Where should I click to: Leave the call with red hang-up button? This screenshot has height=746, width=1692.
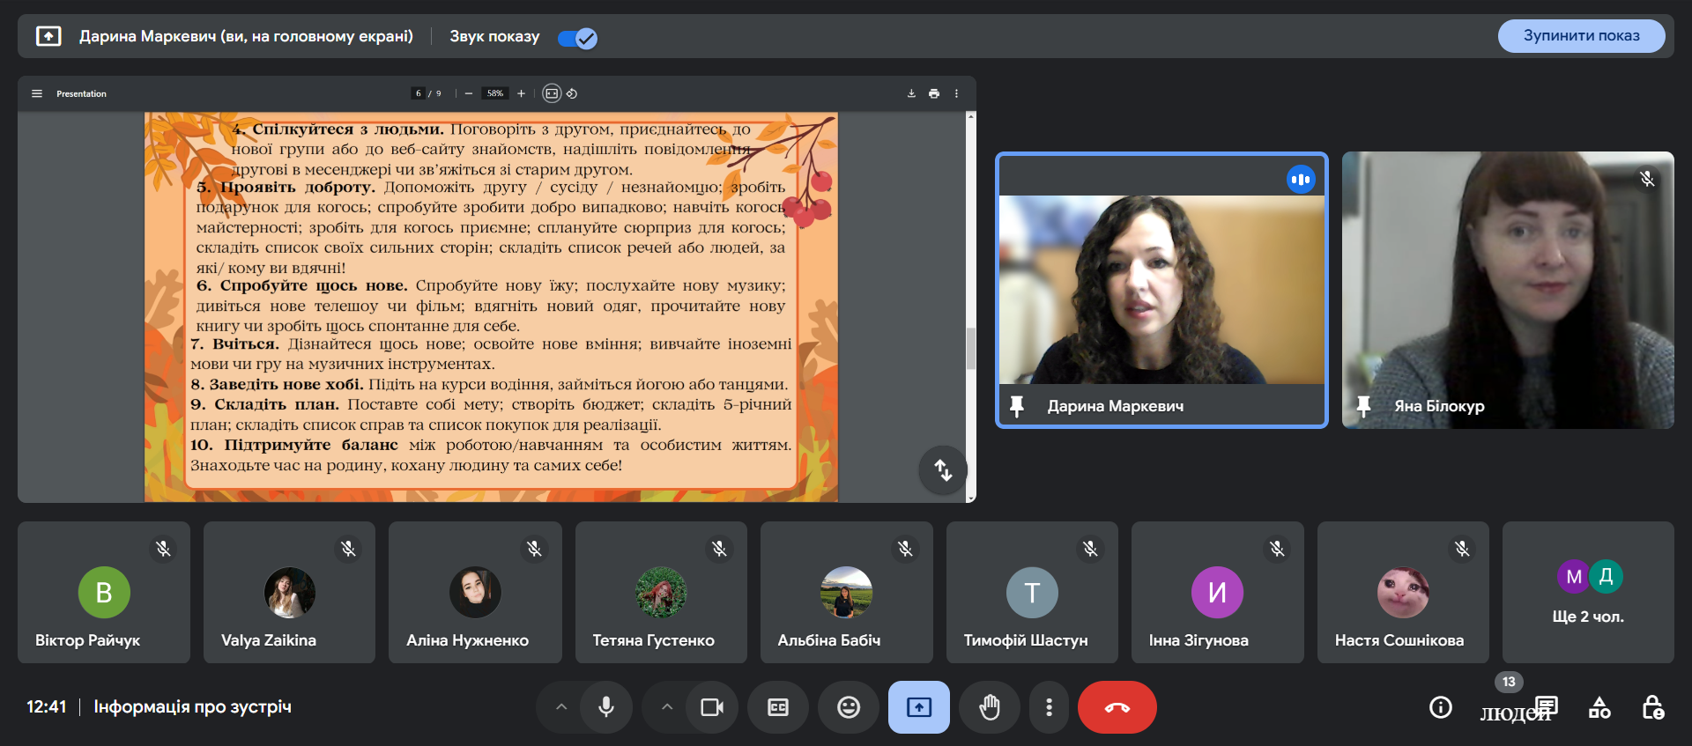(x=1117, y=707)
